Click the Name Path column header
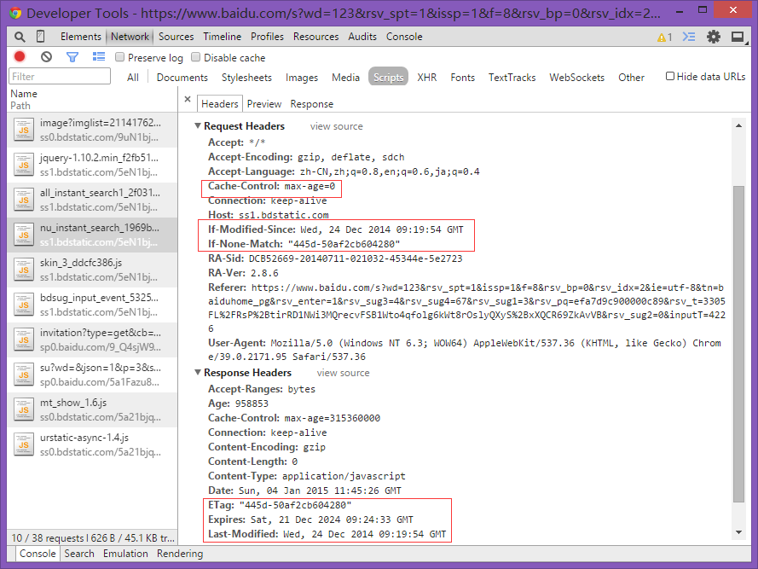 tap(92, 99)
